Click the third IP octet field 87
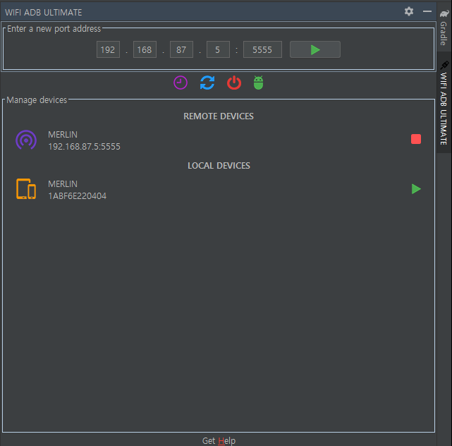 181,49
